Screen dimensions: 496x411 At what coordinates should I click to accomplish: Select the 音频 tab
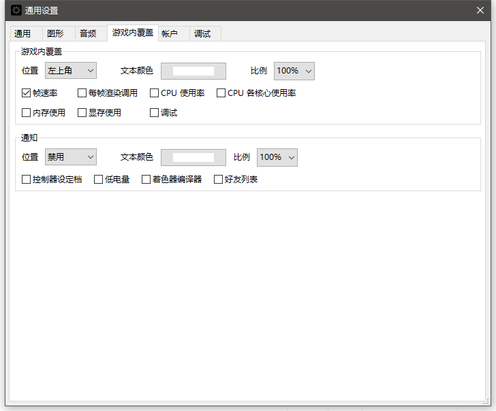click(88, 34)
